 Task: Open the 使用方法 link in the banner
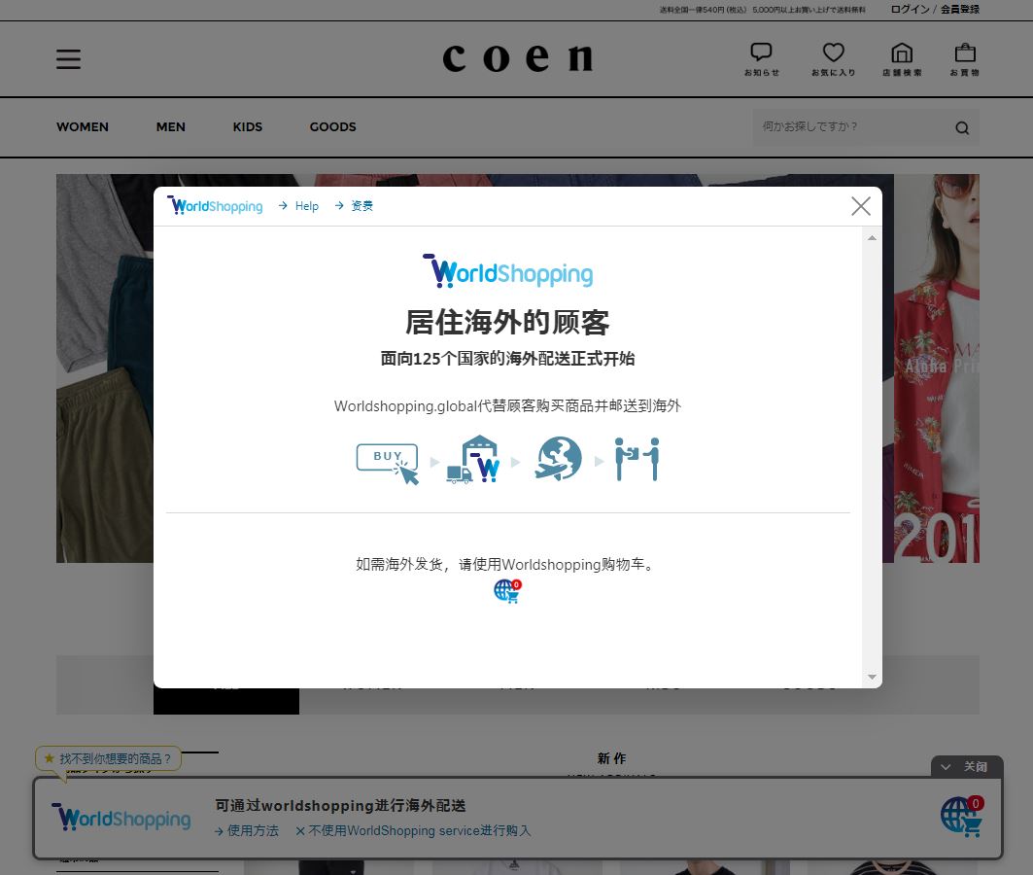click(253, 831)
